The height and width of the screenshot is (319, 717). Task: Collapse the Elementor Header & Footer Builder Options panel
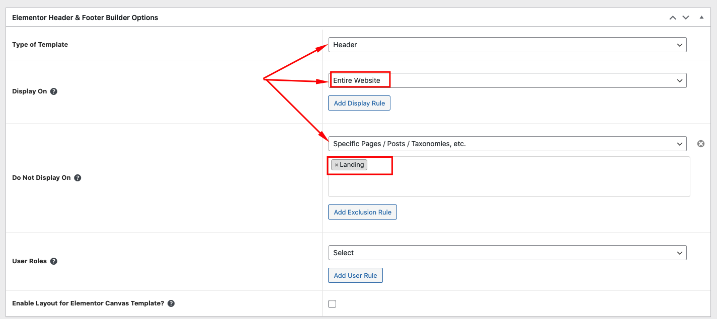click(x=701, y=18)
